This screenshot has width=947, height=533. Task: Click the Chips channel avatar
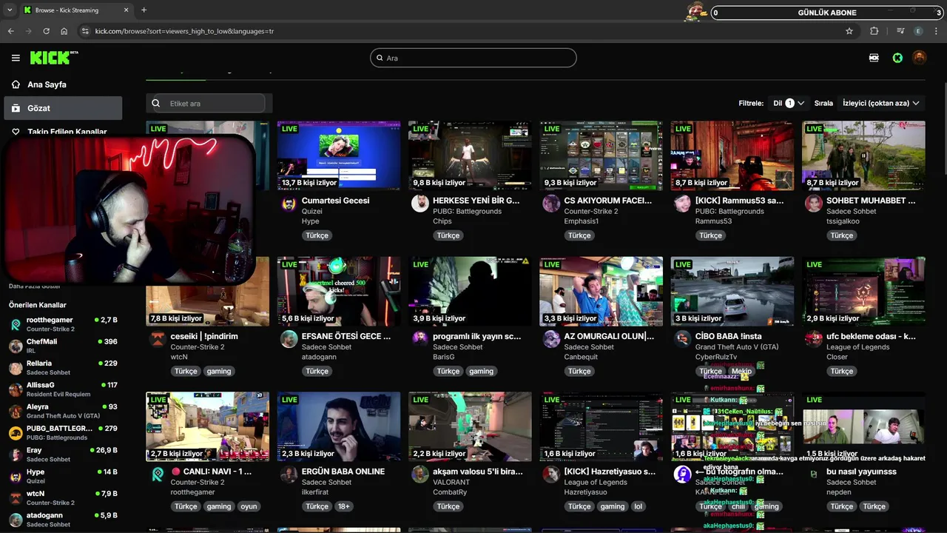[420, 204]
